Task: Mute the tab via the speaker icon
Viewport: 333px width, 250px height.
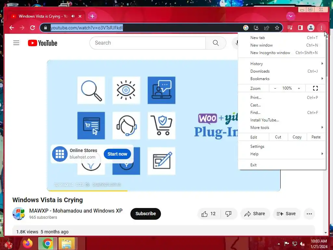Action: [x=73, y=16]
